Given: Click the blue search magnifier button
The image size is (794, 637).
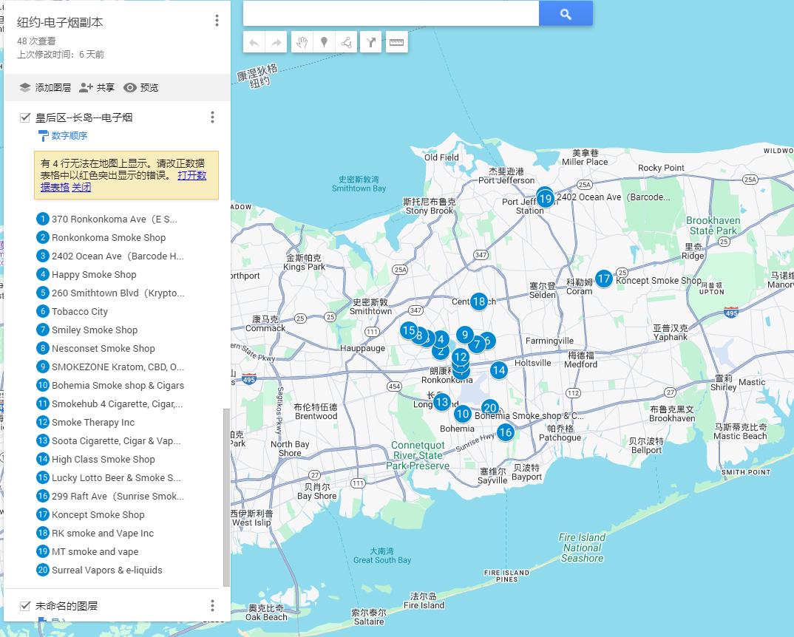Looking at the screenshot, I should (566, 14).
